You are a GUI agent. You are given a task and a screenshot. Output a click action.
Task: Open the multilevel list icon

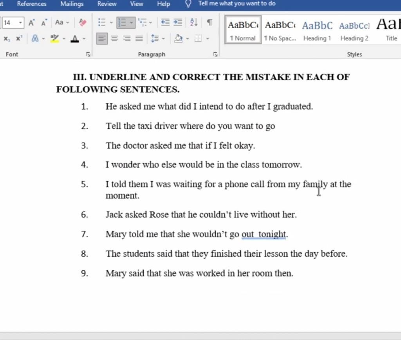(x=142, y=22)
